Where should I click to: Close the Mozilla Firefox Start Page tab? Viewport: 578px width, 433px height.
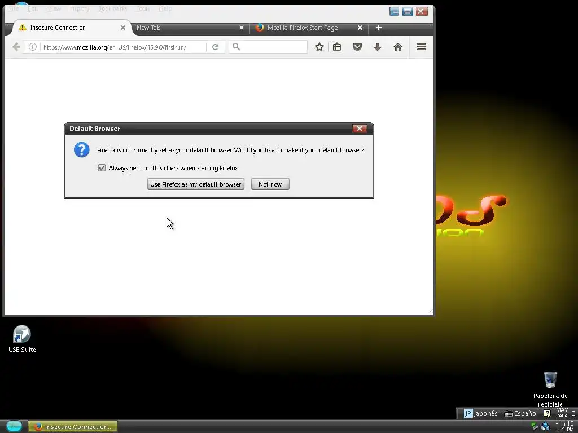pos(360,28)
